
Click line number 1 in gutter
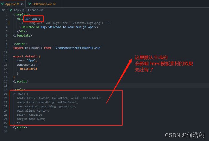(7, 15)
